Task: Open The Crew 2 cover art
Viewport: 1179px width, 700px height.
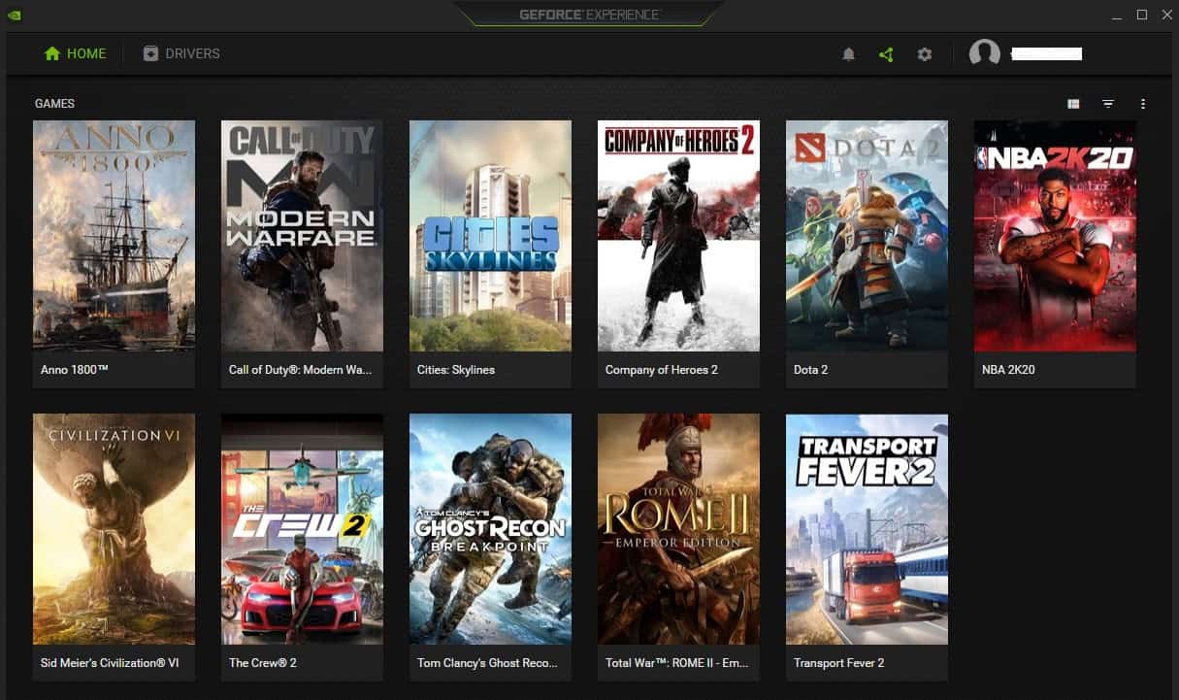Action: 302,529
